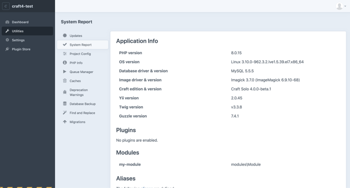
Task: Click the Deprecation Warnings bug icon
Action: coord(65,92)
